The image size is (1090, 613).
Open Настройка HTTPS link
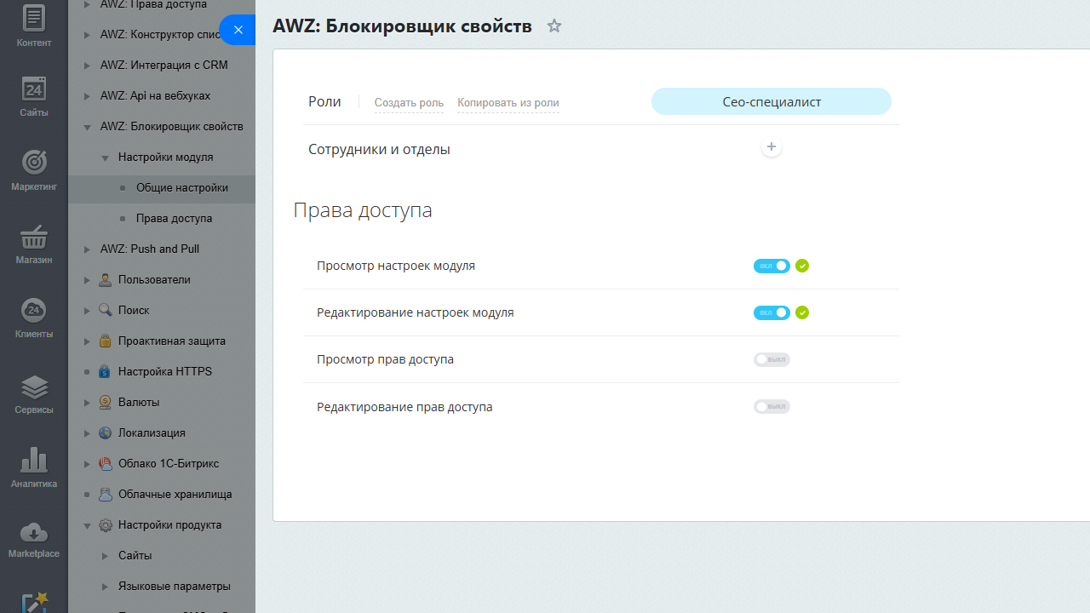click(x=165, y=372)
